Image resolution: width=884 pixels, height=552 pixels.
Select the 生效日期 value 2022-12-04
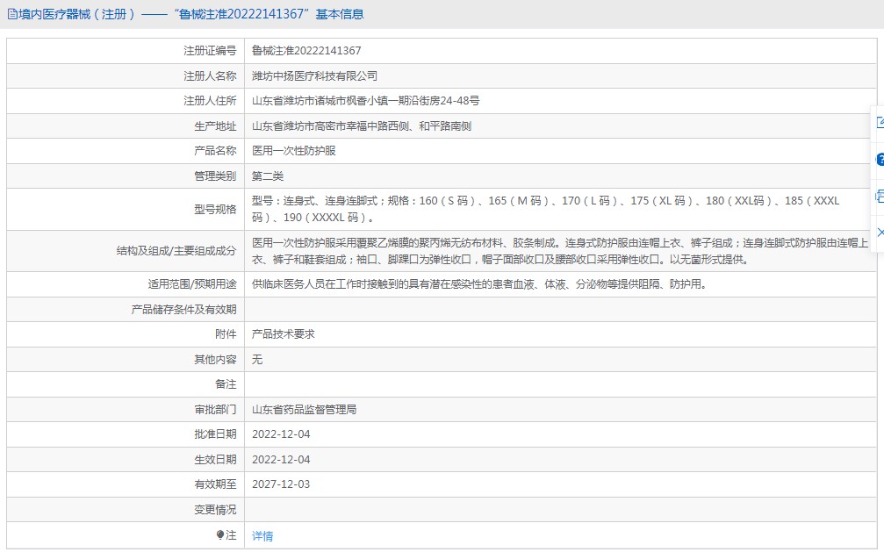pyautogui.click(x=281, y=460)
